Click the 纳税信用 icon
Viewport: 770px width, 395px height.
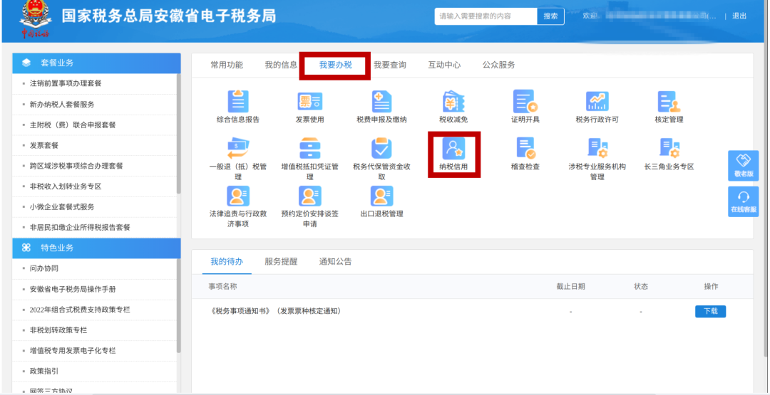coord(453,149)
